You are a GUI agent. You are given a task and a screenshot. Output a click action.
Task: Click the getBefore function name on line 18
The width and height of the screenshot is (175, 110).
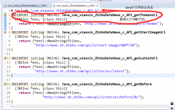pyautogui.click(x=107, y=84)
